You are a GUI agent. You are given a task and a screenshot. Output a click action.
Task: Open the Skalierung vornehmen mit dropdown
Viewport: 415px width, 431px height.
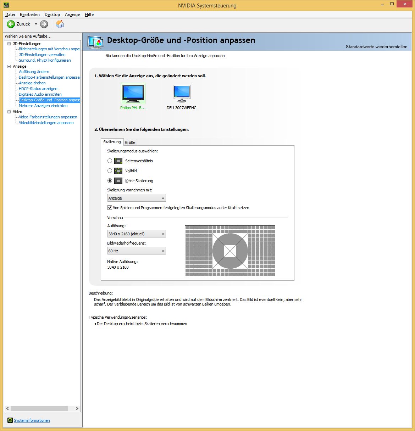(x=137, y=198)
